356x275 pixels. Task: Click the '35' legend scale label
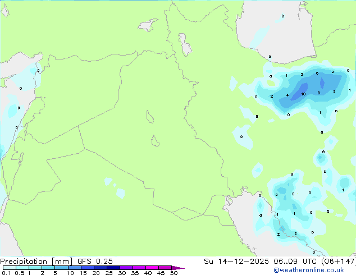[135, 273]
